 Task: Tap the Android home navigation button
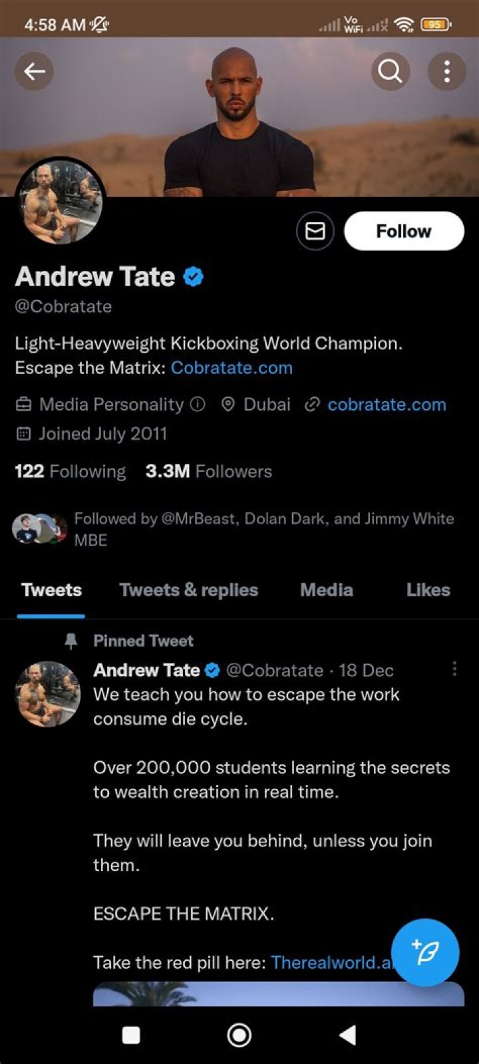(x=239, y=1035)
